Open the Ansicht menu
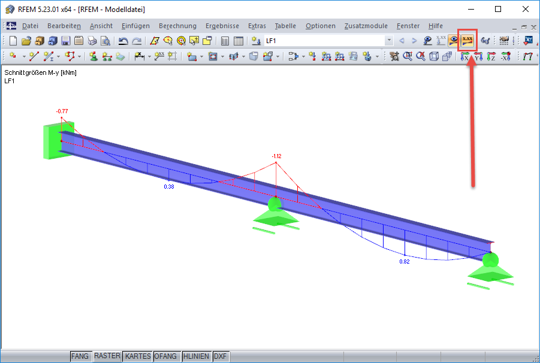 pyautogui.click(x=101, y=26)
